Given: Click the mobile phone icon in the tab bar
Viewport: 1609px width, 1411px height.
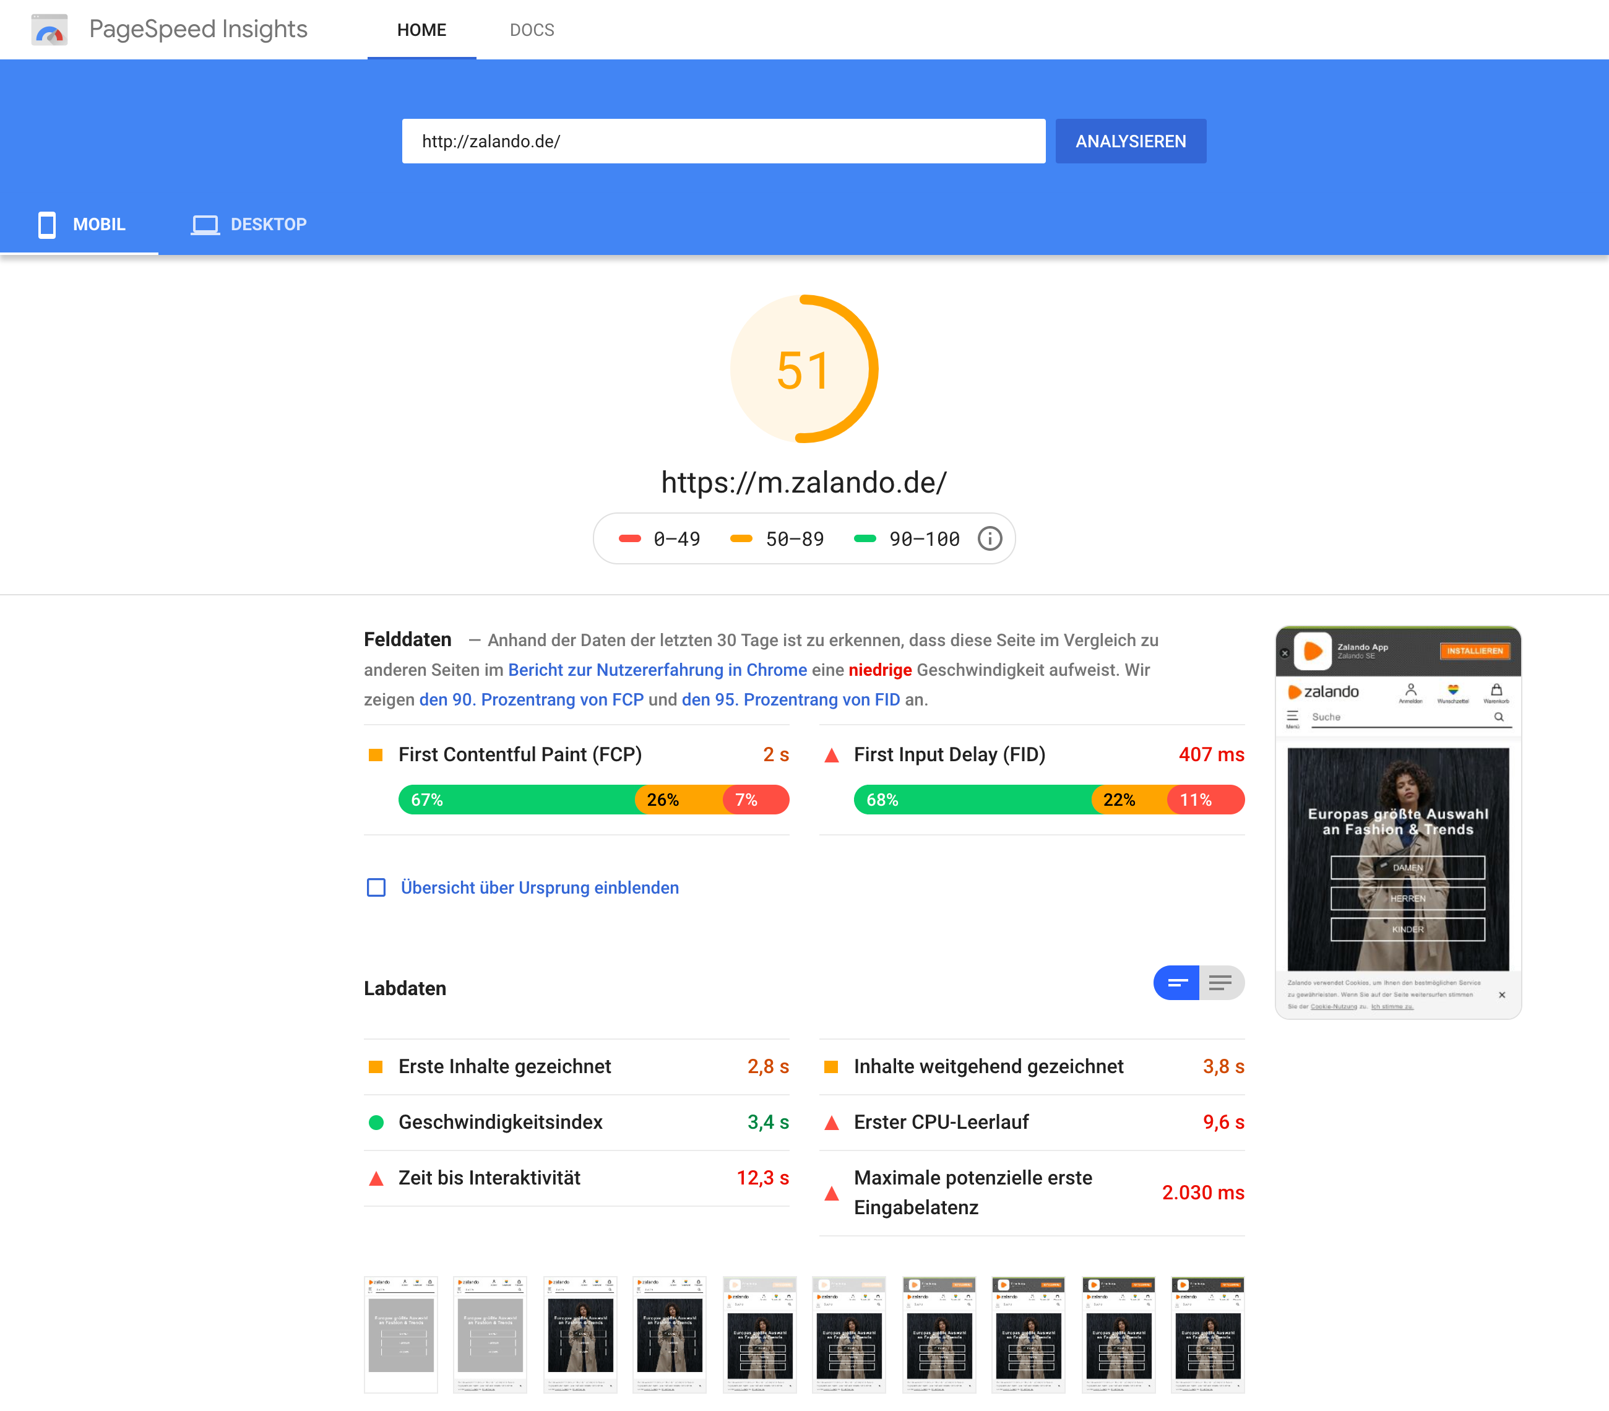Looking at the screenshot, I should [47, 225].
